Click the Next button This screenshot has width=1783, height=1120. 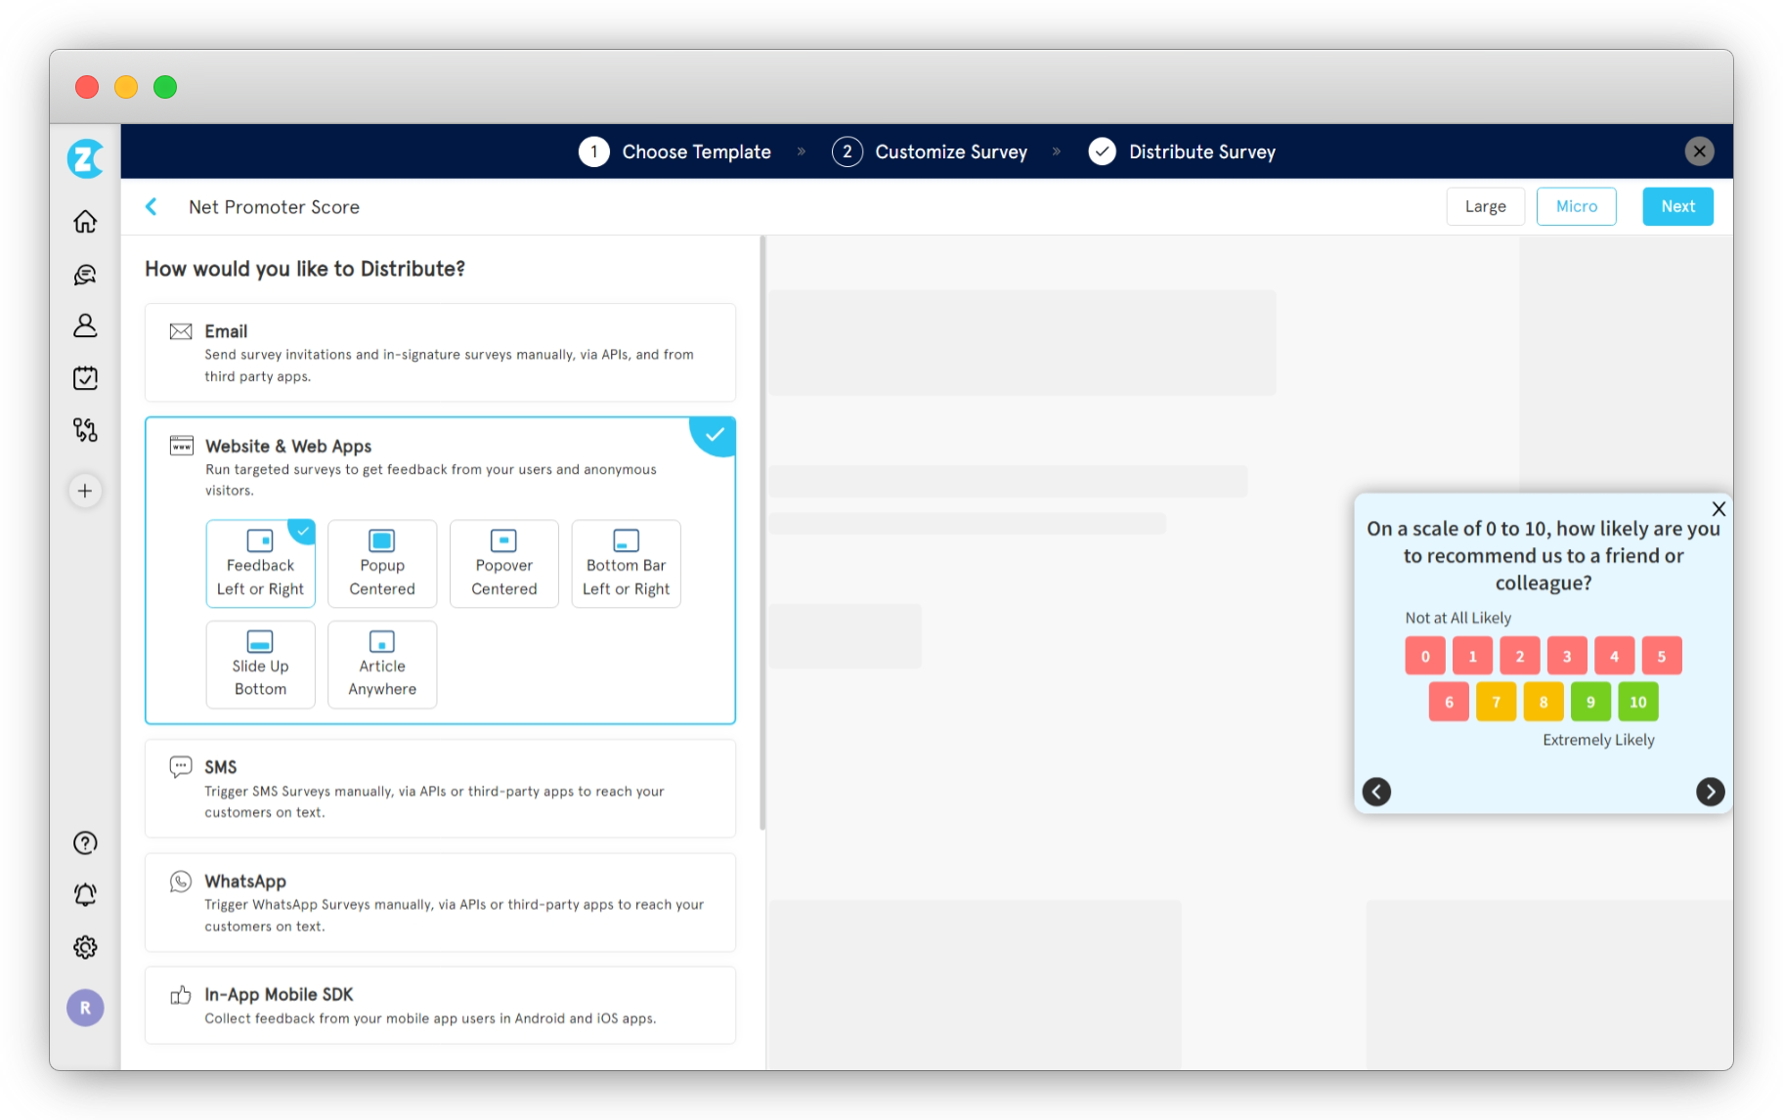coord(1677,206)
